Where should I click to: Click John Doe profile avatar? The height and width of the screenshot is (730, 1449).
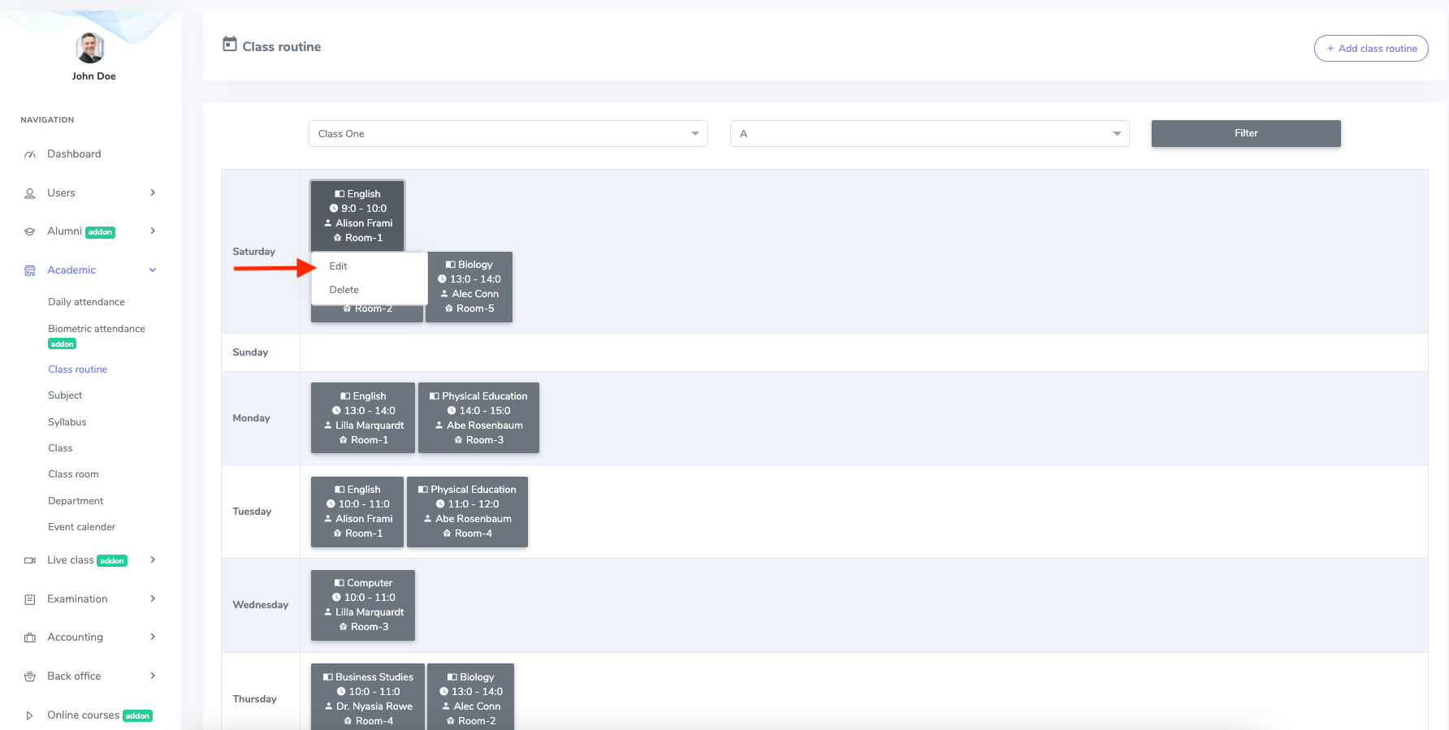(x=90, y=48)
